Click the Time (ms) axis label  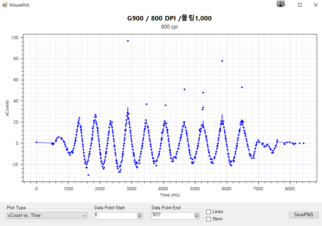coord(170,195)
